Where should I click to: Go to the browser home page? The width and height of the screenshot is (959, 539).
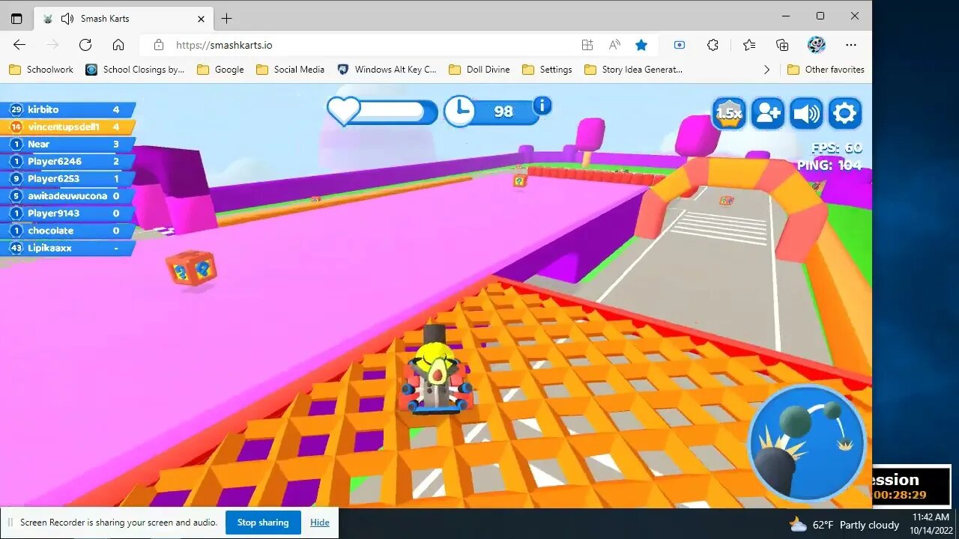[118, 45]
